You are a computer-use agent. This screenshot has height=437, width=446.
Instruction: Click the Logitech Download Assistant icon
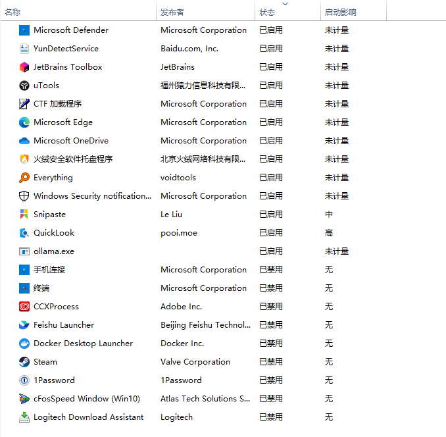coord(24,417)
